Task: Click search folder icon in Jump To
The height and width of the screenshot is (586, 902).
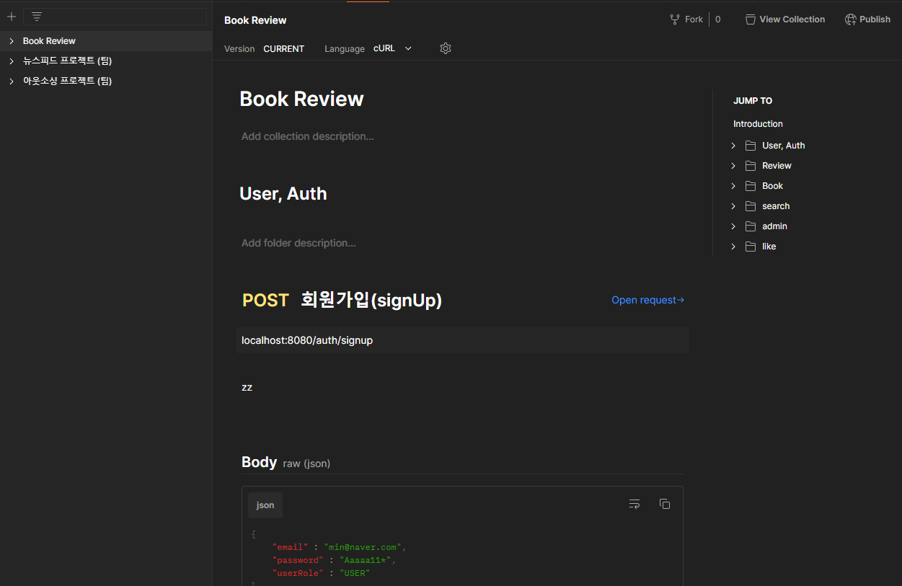Action: pyautogui.click(x=751, y=206)
